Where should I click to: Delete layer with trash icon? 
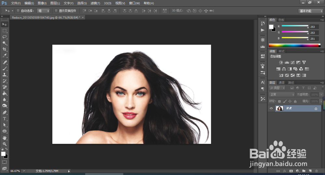[317, 171]
